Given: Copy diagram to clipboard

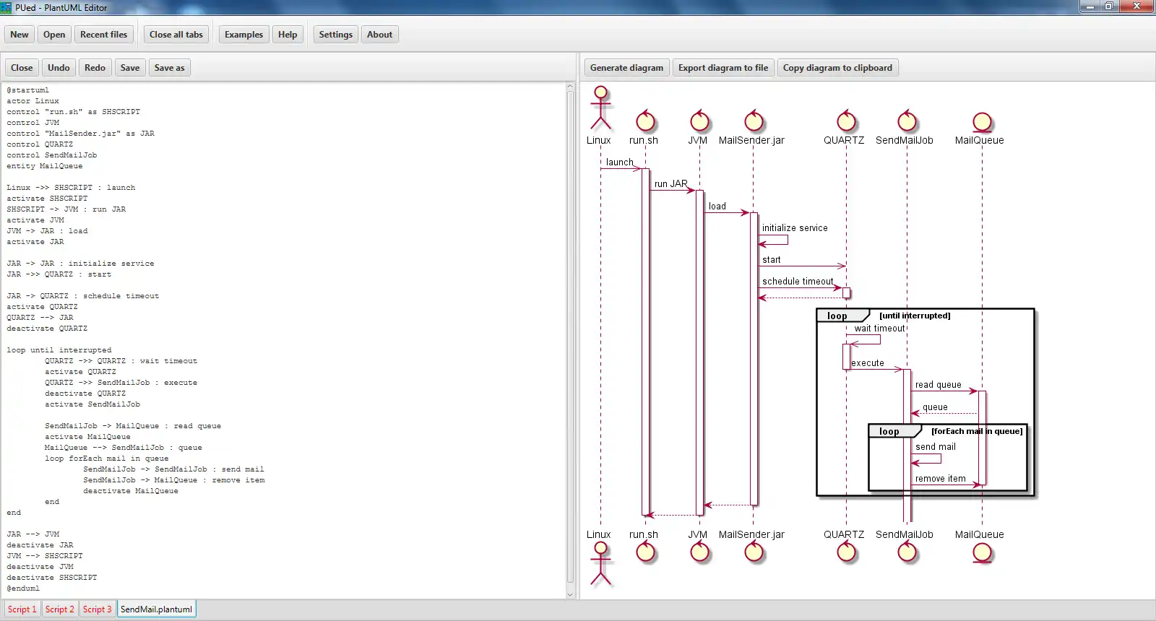Looking at the screenshot, I should pos(837,68).
